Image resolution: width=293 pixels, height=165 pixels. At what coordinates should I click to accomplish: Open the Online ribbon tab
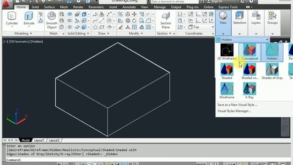(208, 7)
